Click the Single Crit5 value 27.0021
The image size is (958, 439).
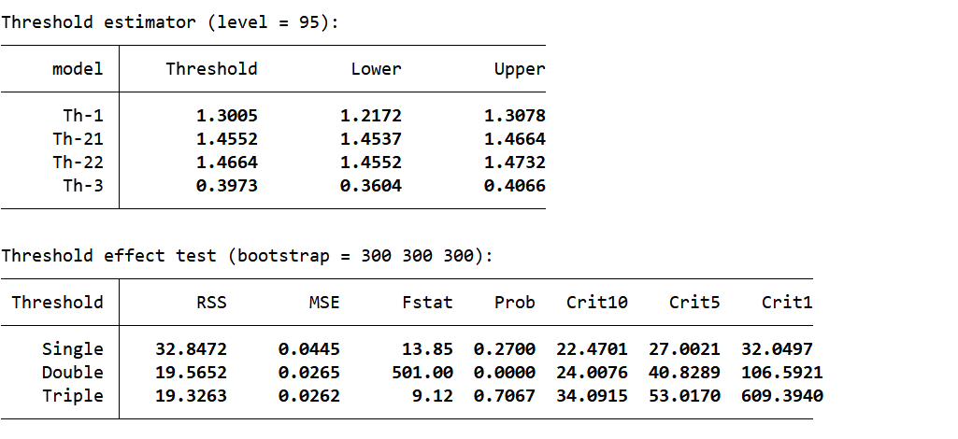click(x=684, y=348)
